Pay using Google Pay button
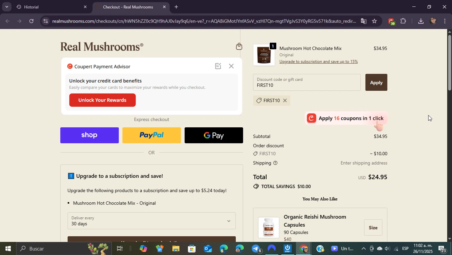The image size is (452, 255). click(214, 135)
